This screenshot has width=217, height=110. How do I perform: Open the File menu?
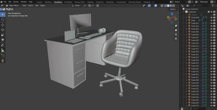5,2
